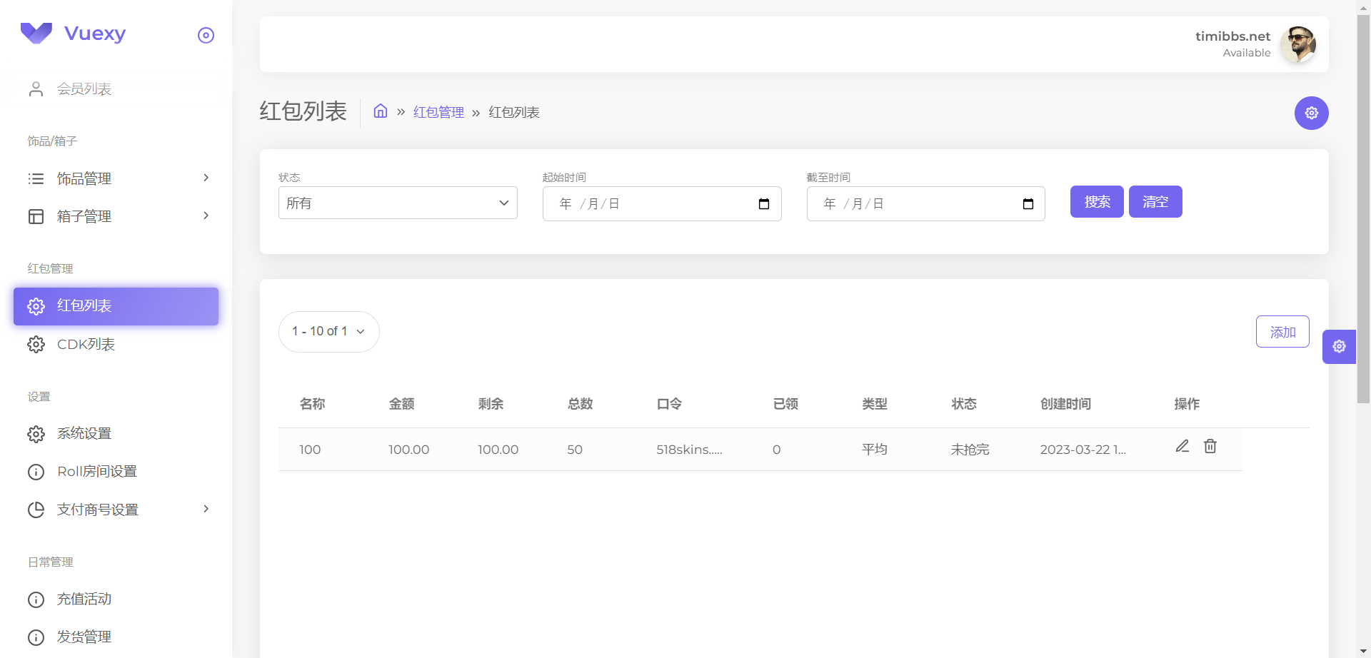
Task: Toggle the sidebar pin circle next to Vuexy
Action: pyautogui.click(x=206, y=34)
